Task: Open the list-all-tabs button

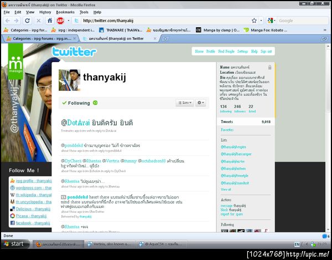Action: tap(324, 39)
